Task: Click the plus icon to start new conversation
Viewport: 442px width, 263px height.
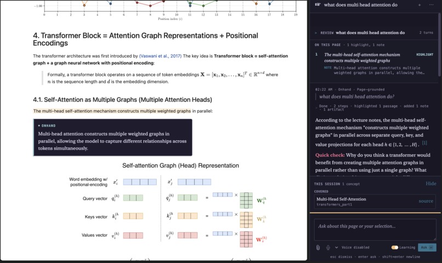Action: pos(420,5)
